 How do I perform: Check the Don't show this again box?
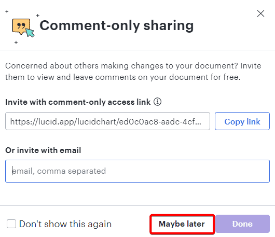[x=11, y=224]
